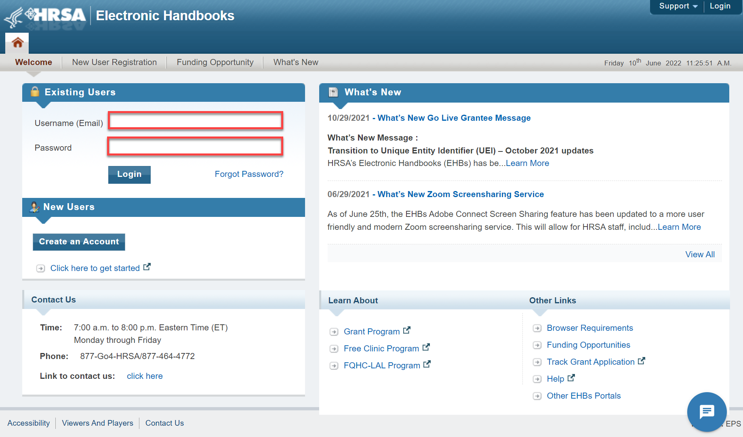Click arrow bullet beside Funding Opportunities
This screenshot has width=743, height=437.
tap(537, 345)
